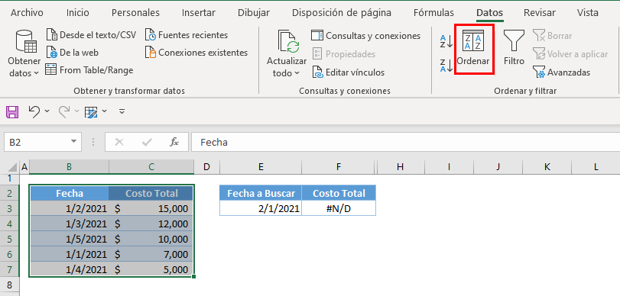Image resolution: width=620 pixels, height=296 pixels.
Task: Switch to the Fórmulas tab
Action: [433, 13]
